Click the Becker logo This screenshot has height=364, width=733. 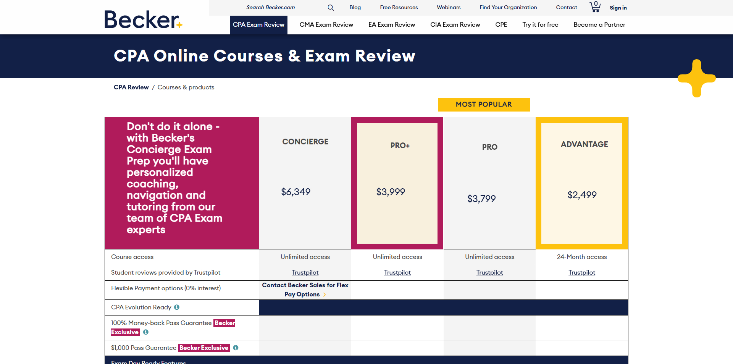tap(143, 20)
